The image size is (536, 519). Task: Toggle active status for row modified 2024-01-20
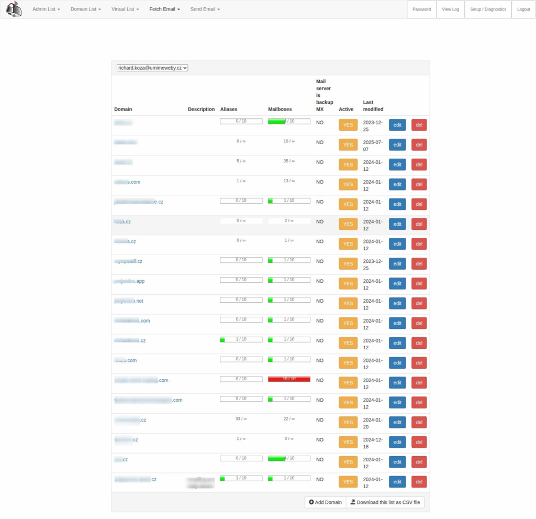pos(348,423)
